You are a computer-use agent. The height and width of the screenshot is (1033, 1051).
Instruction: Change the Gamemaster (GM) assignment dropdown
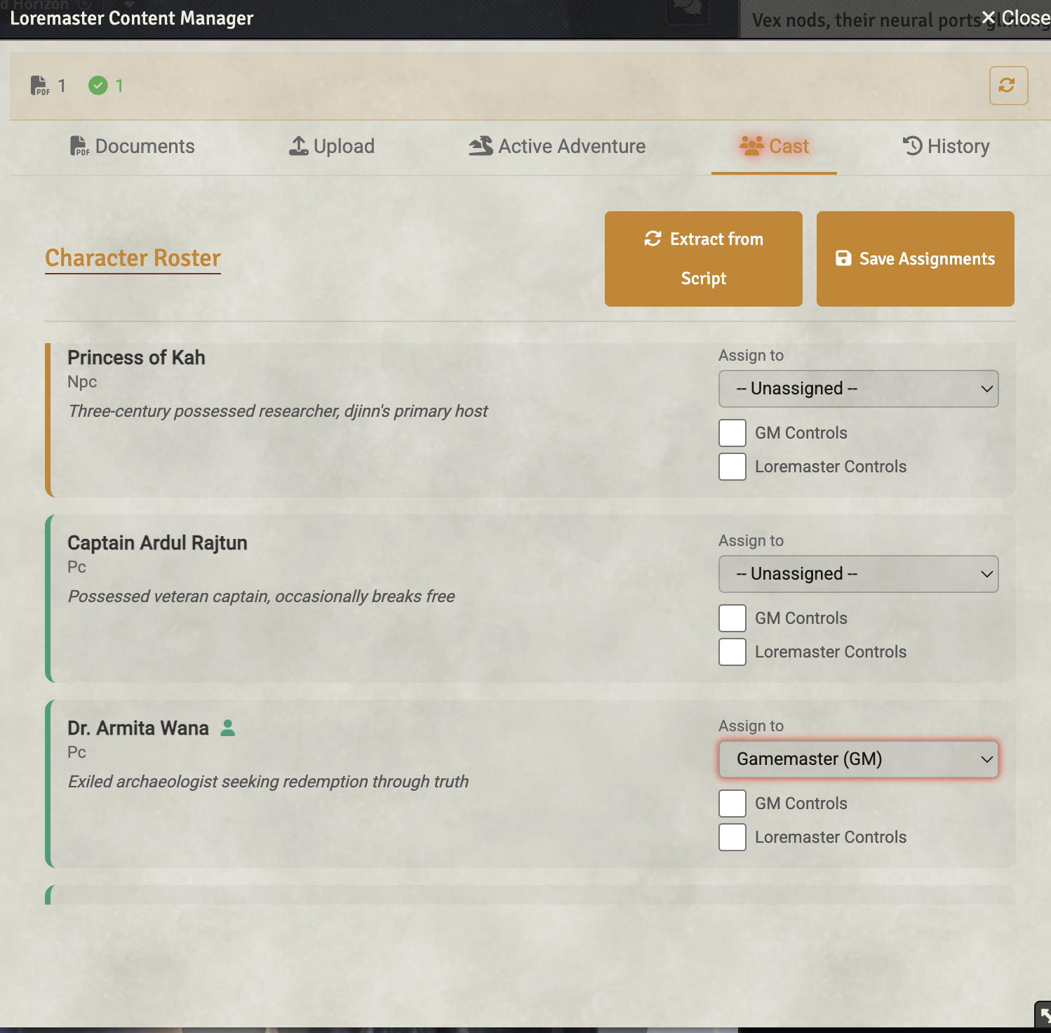[x=858, y=759]
